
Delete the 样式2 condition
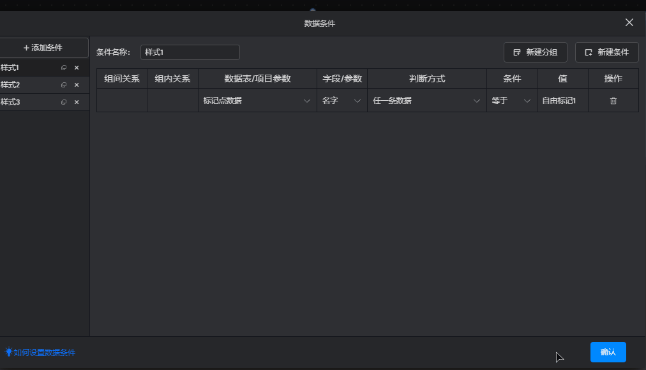[77, 85]
